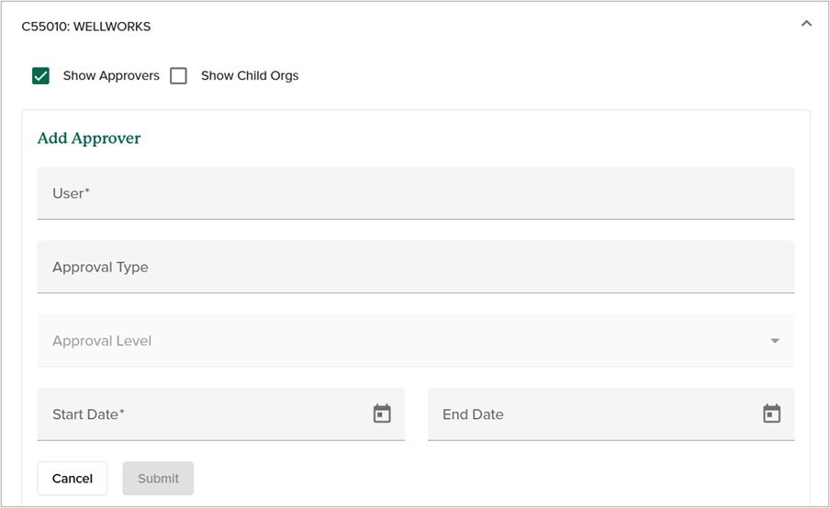Screen dimensions: 830x508
Task: Click the 'Start Date*' placeholder label
Action: (x=88, y=414)
